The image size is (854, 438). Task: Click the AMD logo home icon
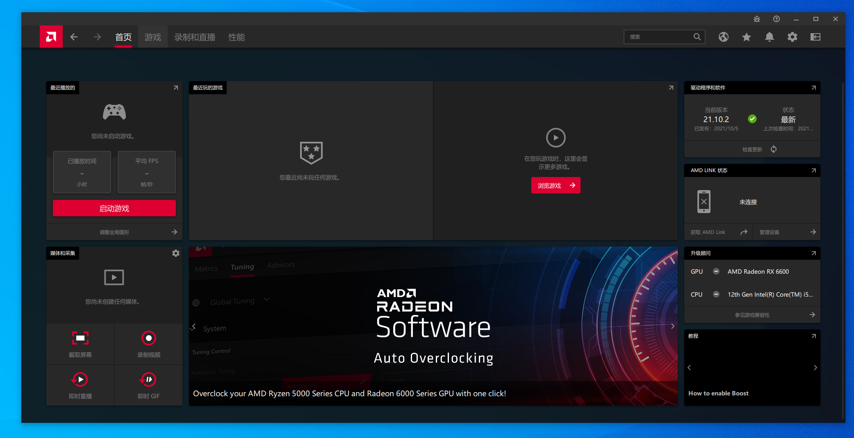click(51, 37)
